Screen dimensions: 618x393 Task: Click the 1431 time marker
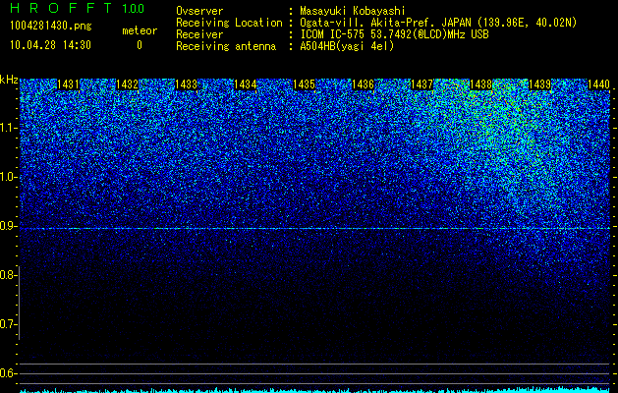68,84
